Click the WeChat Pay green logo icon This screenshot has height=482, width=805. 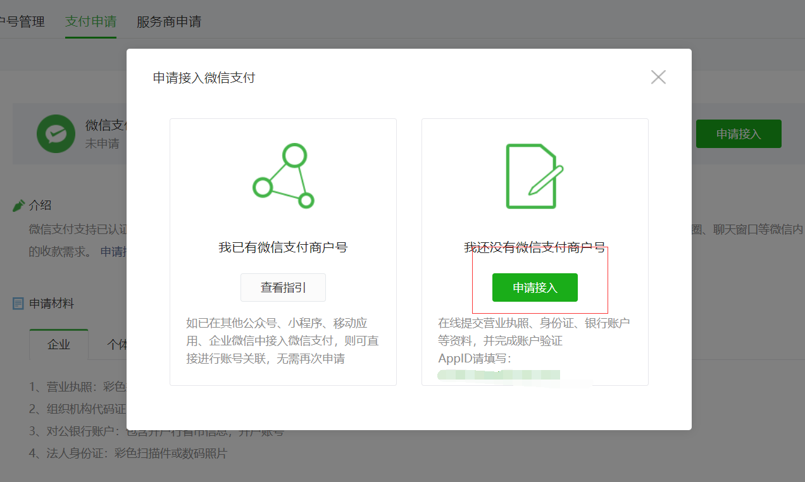pyautogui.click(x=56, y=133)
